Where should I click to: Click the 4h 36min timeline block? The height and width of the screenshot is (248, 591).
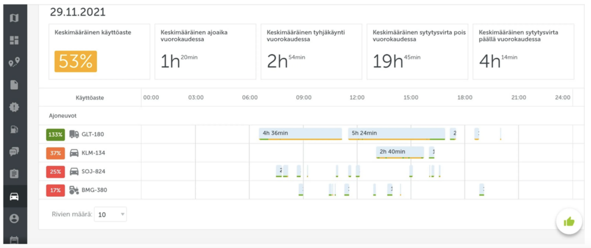(x=300, y=133)
